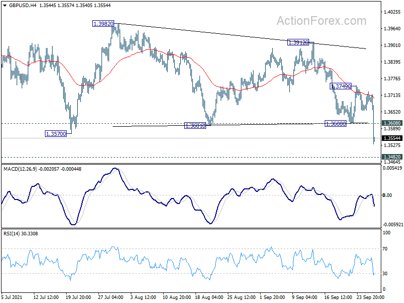Click the RSI 30 level value

click(x=385, y=274)
